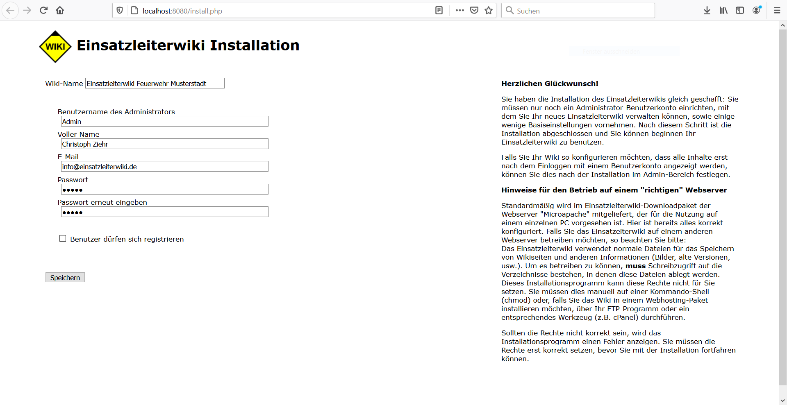Enable 'Benutzer dürfen sich registrieren' checkbox
The height and width of the screenshot is (405, 787).
pos(63,239)
